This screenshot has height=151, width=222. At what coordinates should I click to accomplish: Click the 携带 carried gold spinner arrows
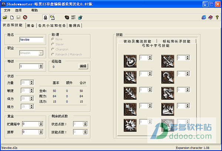(x=41, y=132)
